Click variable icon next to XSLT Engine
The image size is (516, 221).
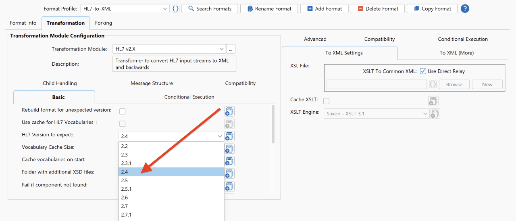(x=435, y=114)
